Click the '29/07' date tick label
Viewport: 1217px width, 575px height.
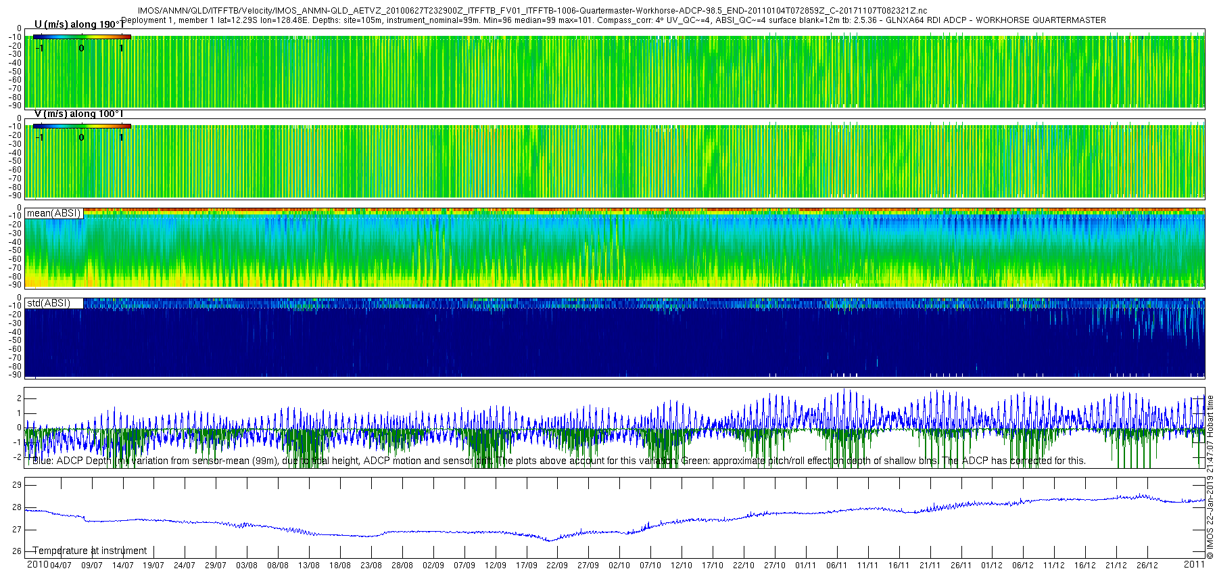pyautogui.click(x=216, y=566)
